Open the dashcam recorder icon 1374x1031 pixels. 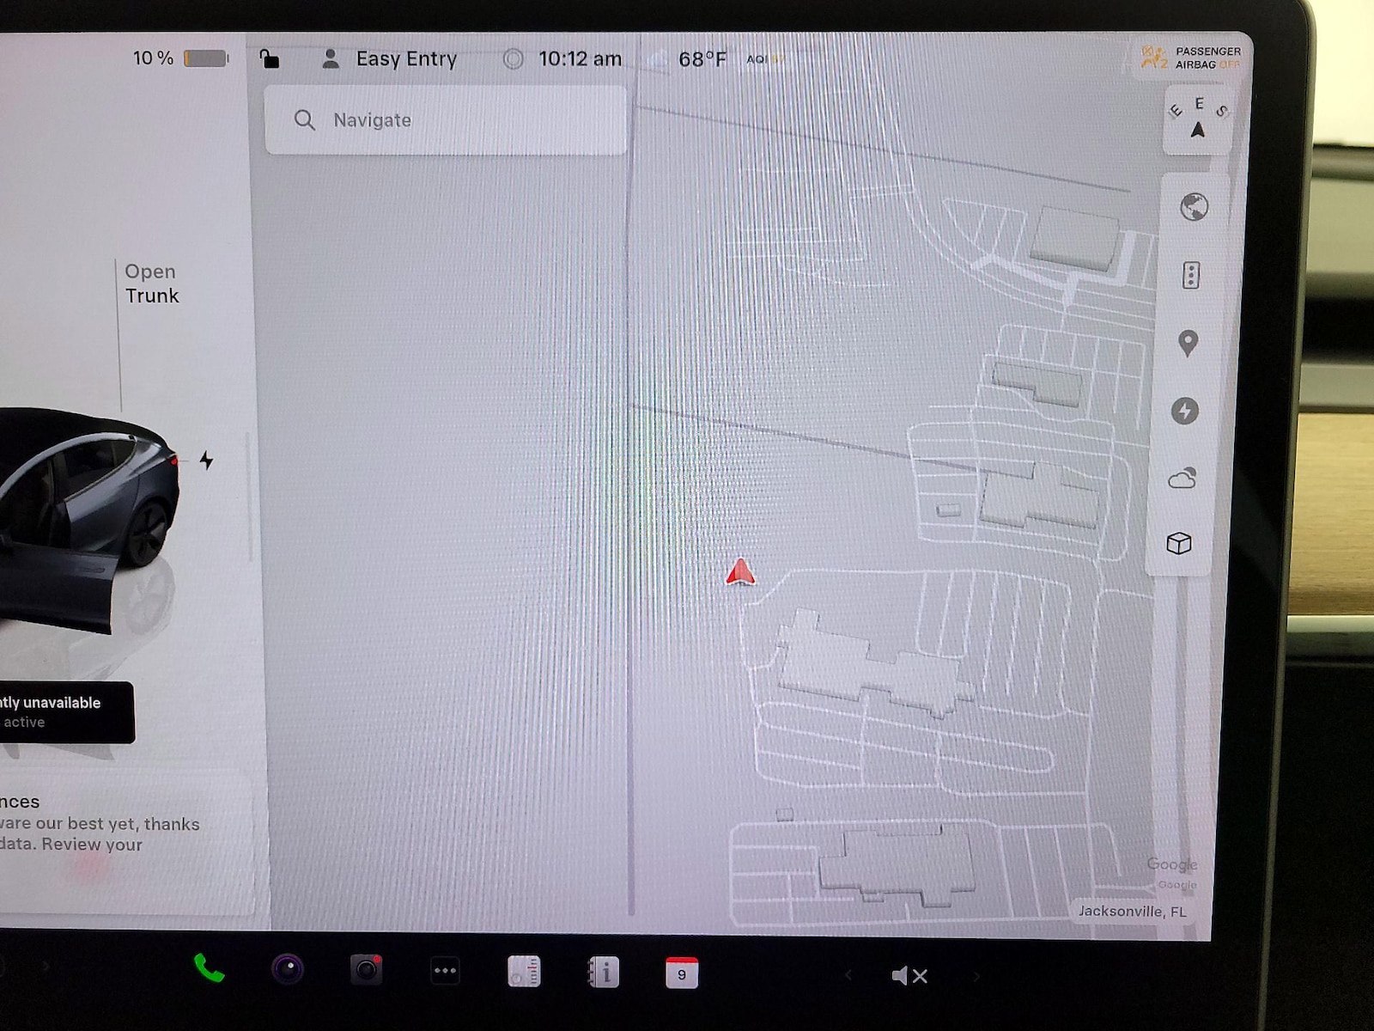pyautogui.click(x=366, y=970)
